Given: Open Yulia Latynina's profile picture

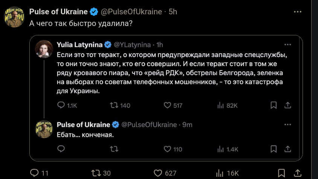Looking at the screenshot, I should 44,49.
